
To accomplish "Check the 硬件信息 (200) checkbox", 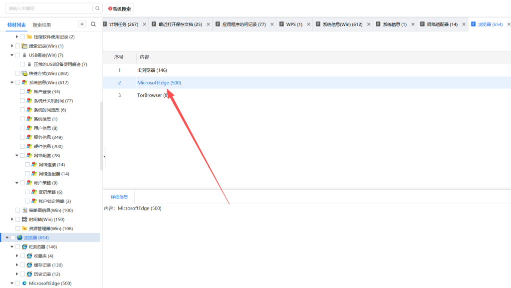I will pyautogui.click(x=22, y=146).
